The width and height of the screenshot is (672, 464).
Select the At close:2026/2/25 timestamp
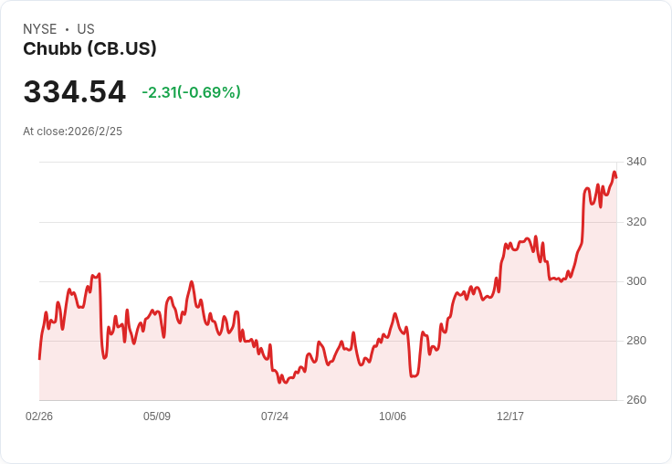tap(73, 132)
